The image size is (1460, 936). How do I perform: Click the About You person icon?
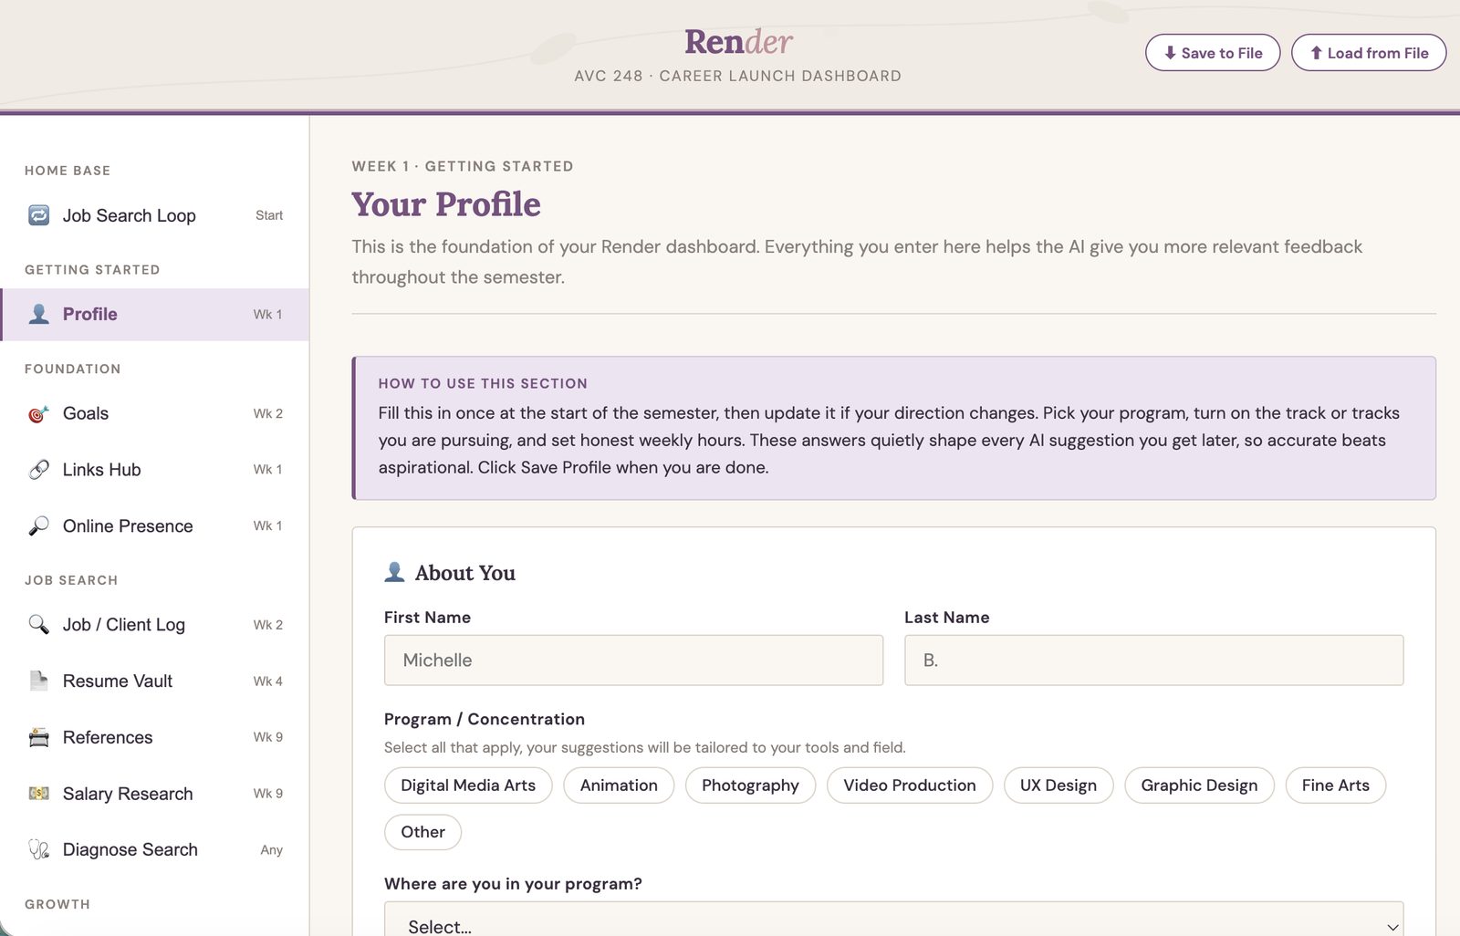point(394,572)
